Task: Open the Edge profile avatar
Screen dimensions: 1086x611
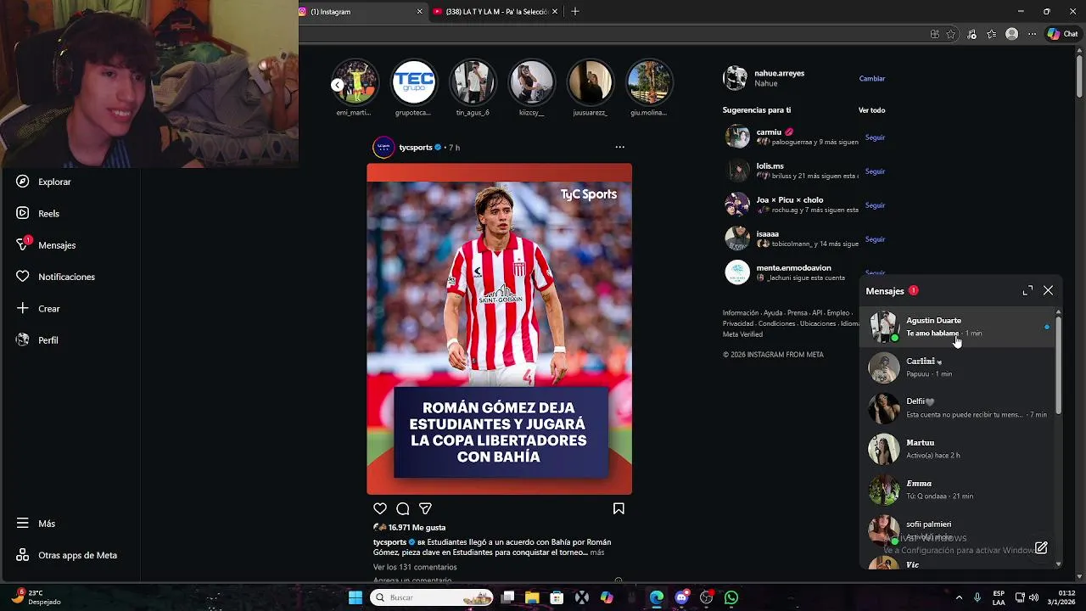Action: 1011,34
